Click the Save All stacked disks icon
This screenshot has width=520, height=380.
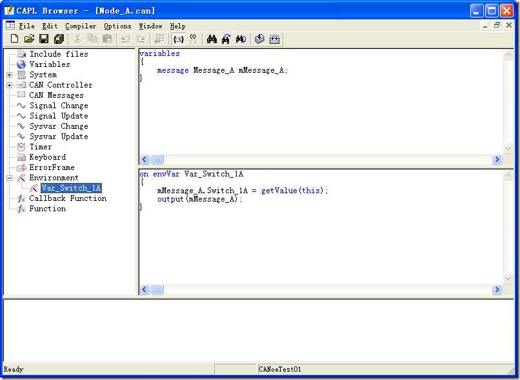[x=59, y=39]
